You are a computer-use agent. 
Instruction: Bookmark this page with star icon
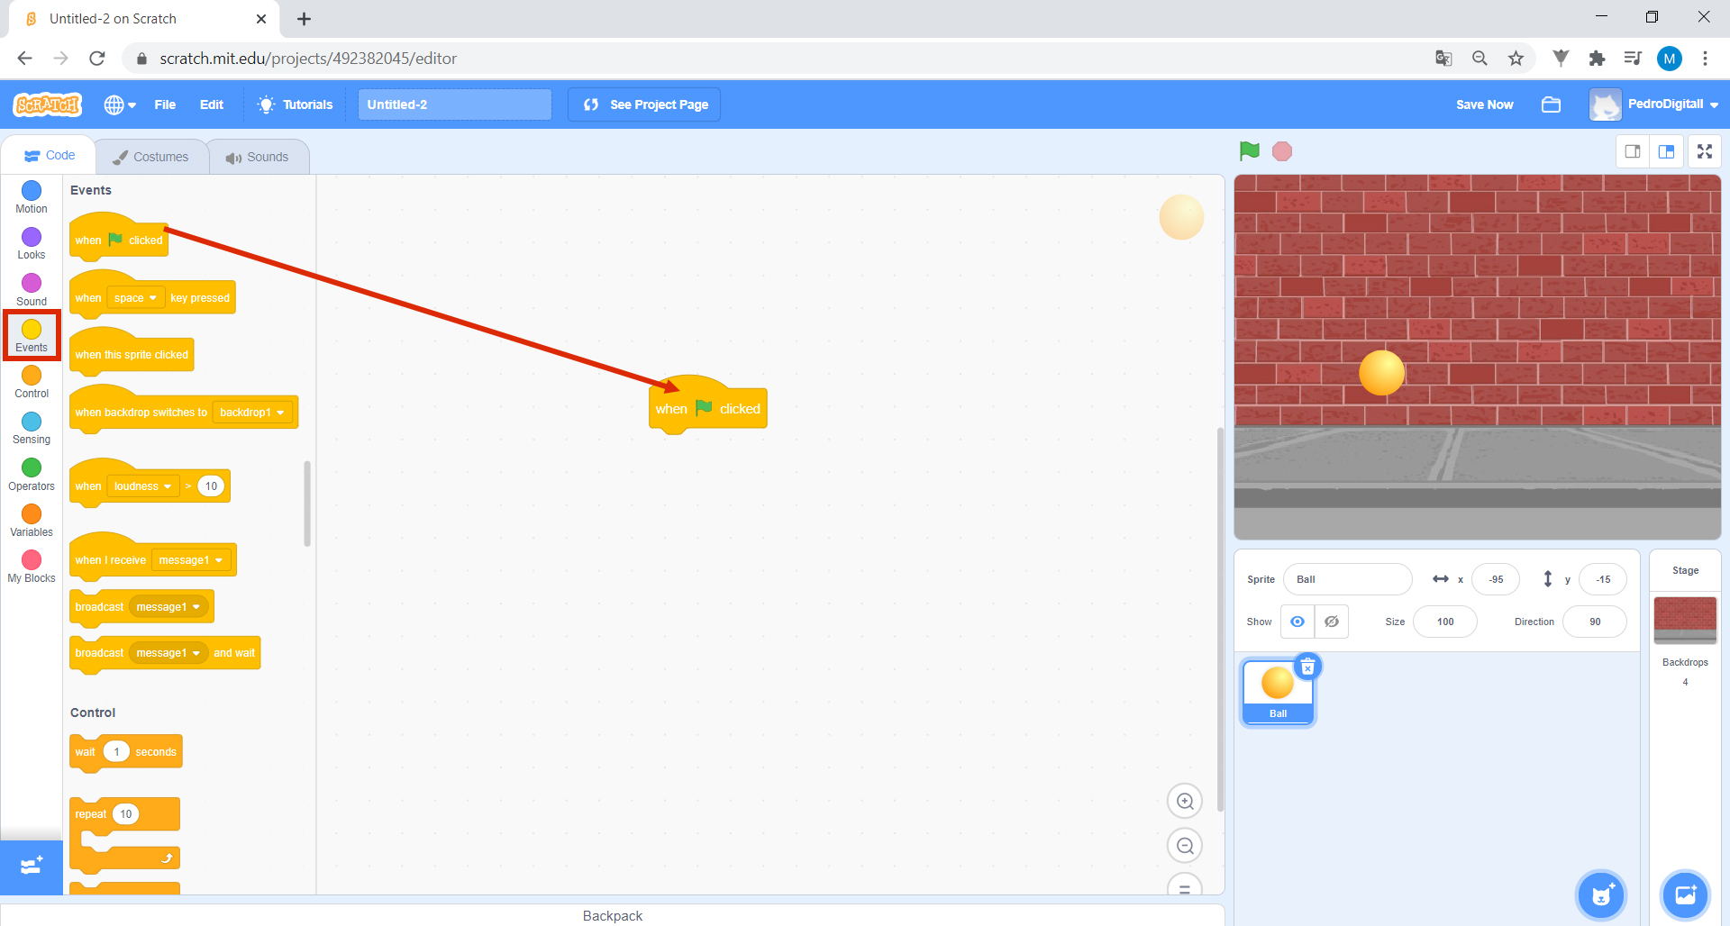(1516, 59)
